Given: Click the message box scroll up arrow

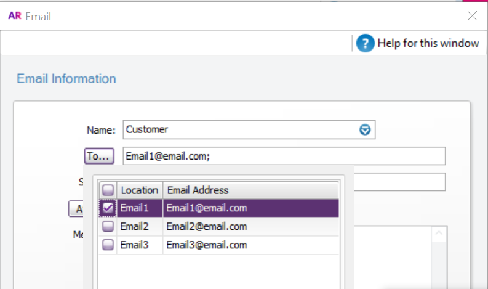Looking at the screenshot, I should coord(439,234).
